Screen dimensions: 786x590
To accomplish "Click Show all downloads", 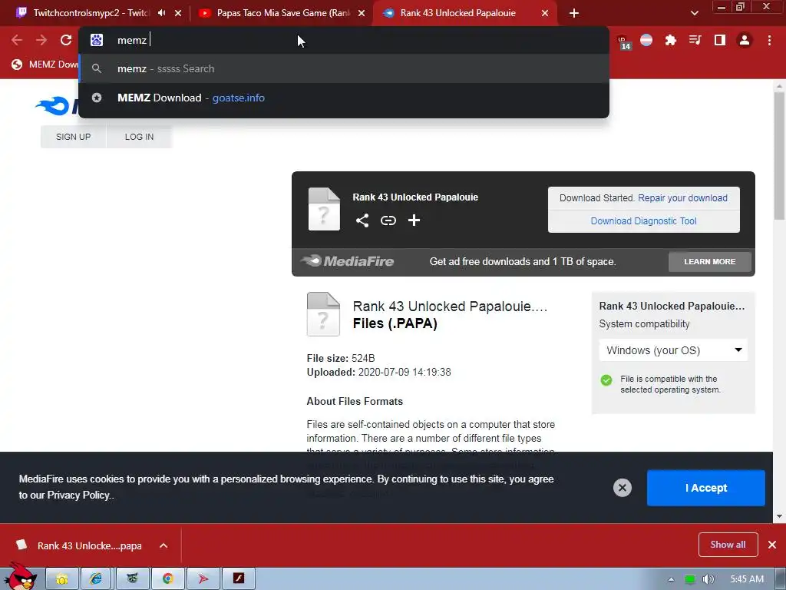I will pos(728,545).
